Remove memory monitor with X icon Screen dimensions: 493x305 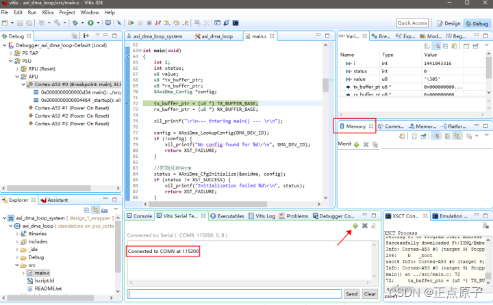click(x=366, y=145)
